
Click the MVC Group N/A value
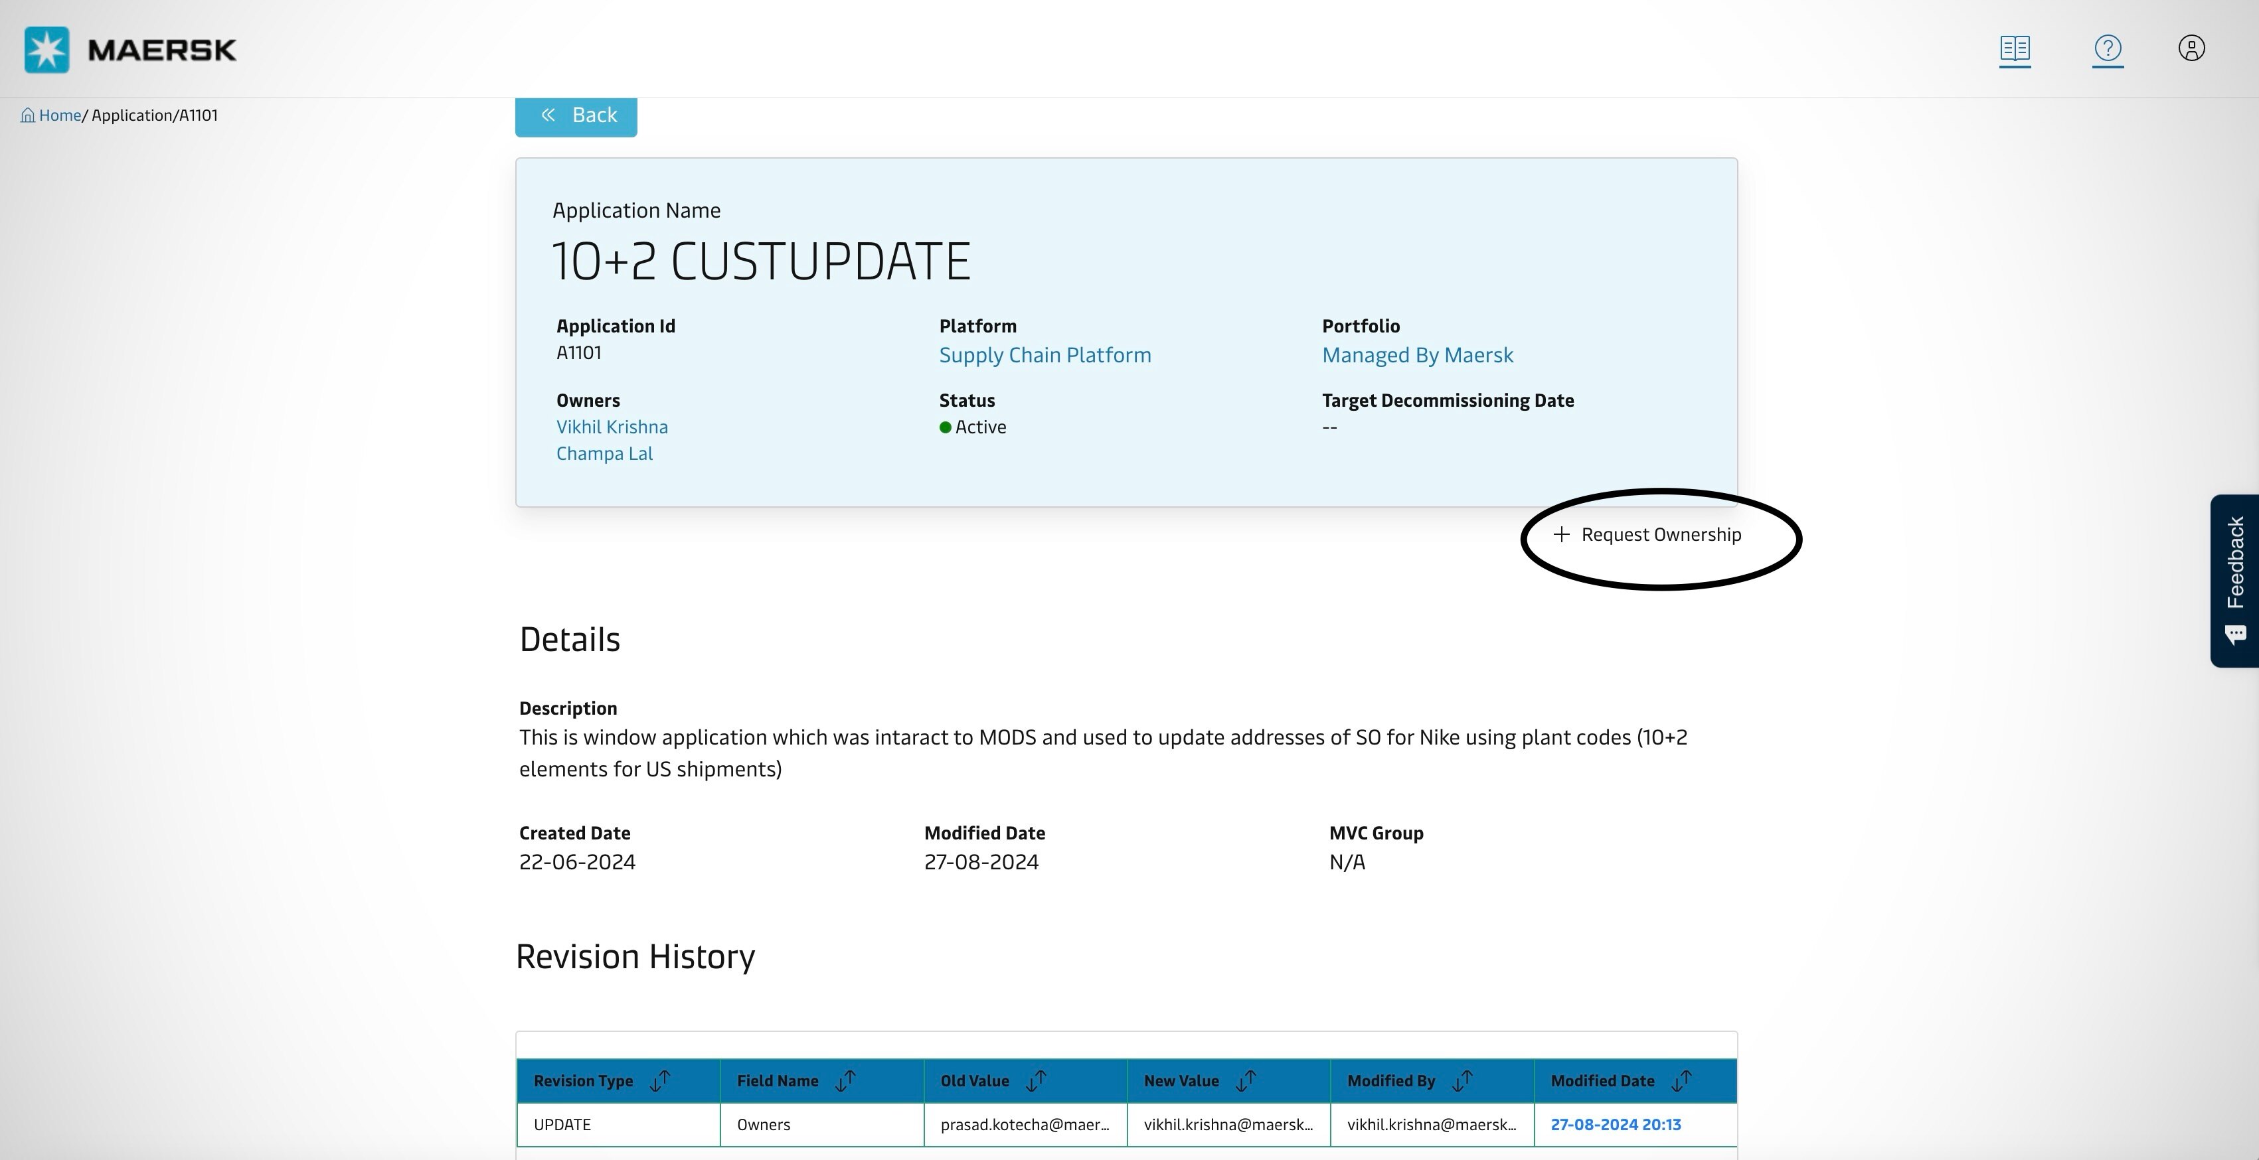tap(1347, 862)
